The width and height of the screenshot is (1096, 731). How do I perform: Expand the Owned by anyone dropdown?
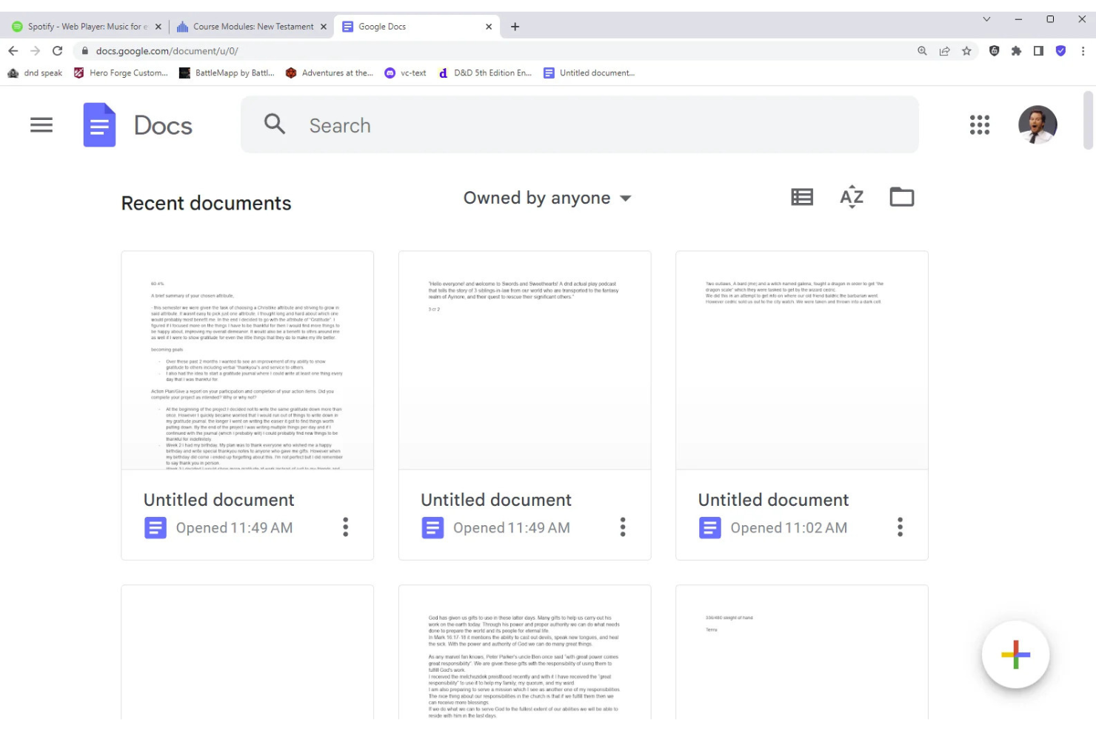point(547,198)
